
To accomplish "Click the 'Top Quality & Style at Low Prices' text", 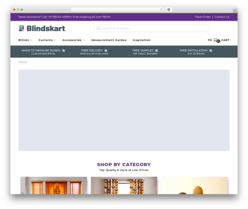I will (x=124, y=170).
